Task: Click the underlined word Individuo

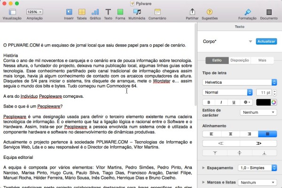Action: [29, 96]
